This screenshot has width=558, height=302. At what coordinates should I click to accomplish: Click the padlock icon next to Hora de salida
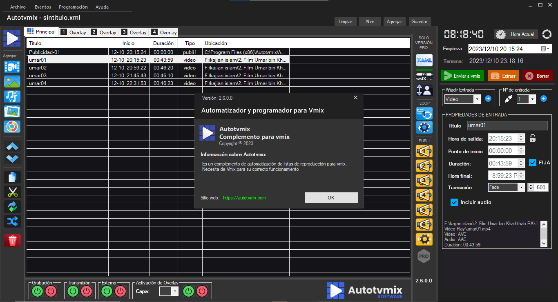pos(533,139)
